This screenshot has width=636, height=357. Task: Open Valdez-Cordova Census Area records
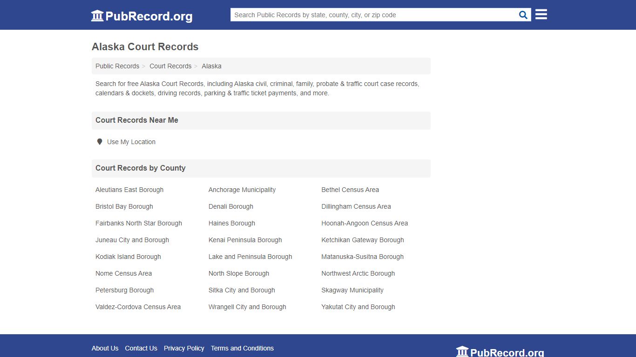tap(138, 307)
